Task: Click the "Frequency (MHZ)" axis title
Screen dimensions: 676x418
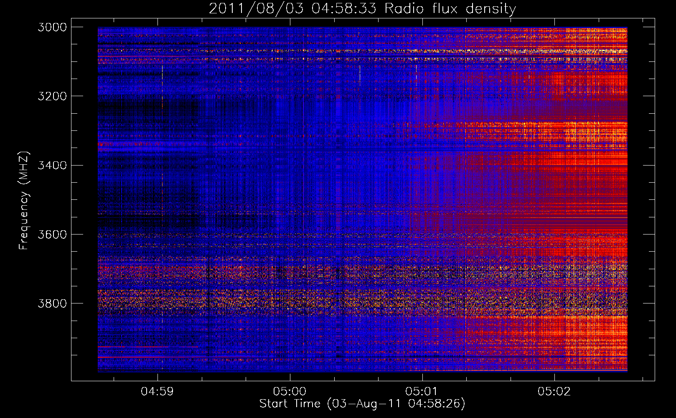Action: 24,200
